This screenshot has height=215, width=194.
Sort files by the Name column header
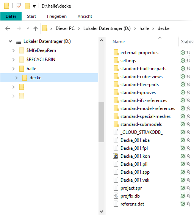119,42
